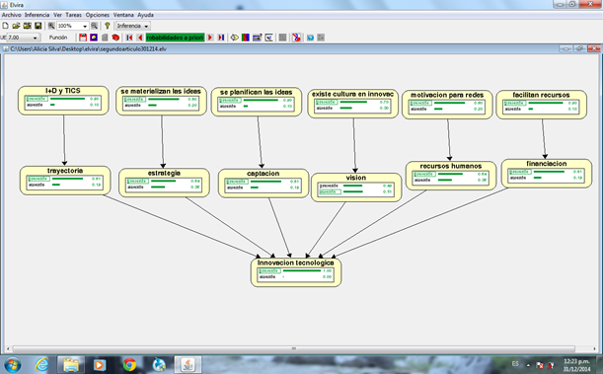Select 'presente' state in vision node

(329, 186)
